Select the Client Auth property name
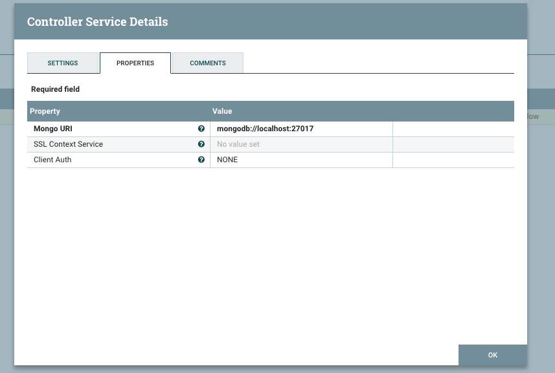This screenshot has width=555, height=373. coord(52,160)
